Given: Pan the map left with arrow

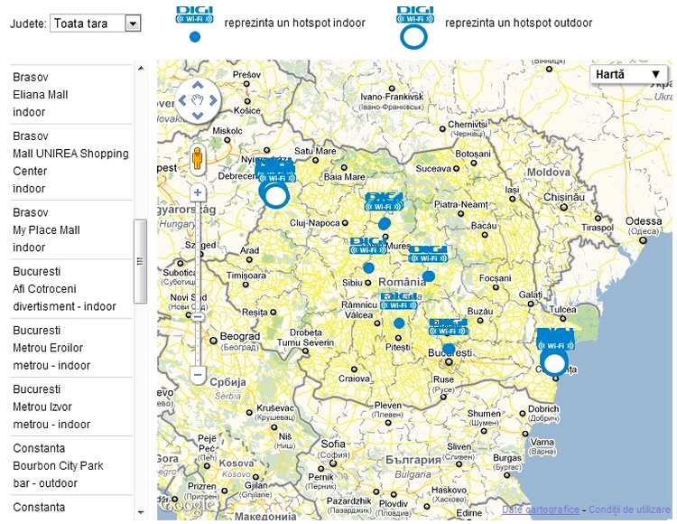Looking at the screenshot, I should coord(182,100).
